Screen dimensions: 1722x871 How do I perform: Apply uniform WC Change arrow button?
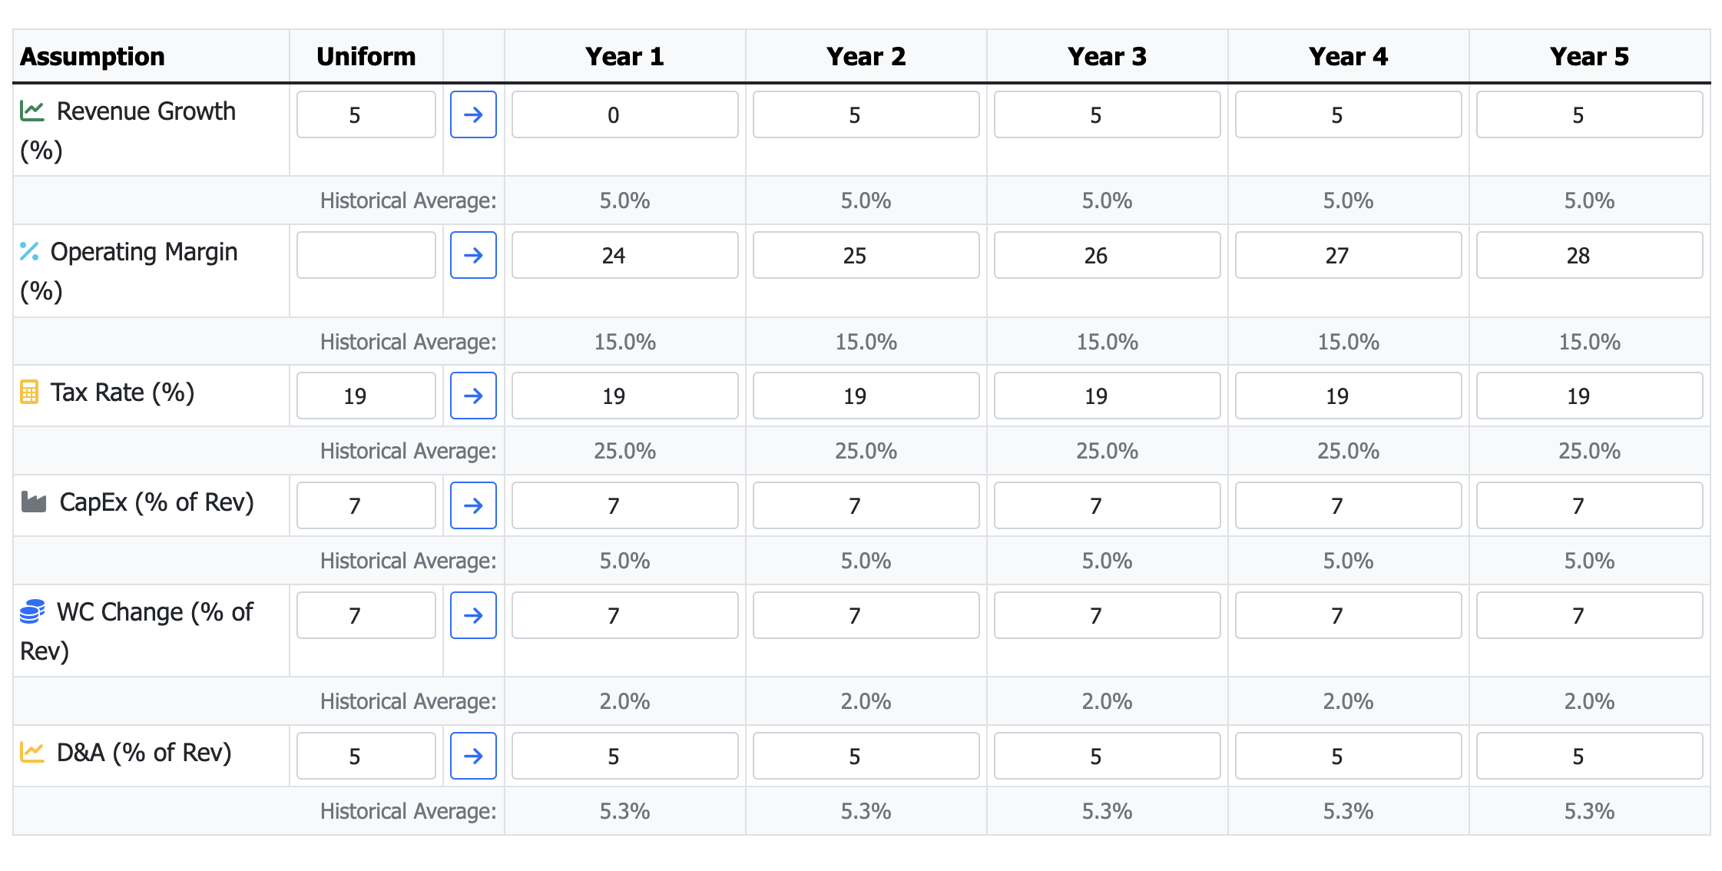(x=473, y=615)
